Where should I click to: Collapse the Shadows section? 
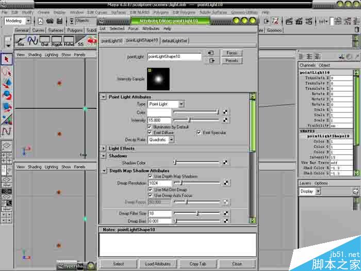pos(104,156)
